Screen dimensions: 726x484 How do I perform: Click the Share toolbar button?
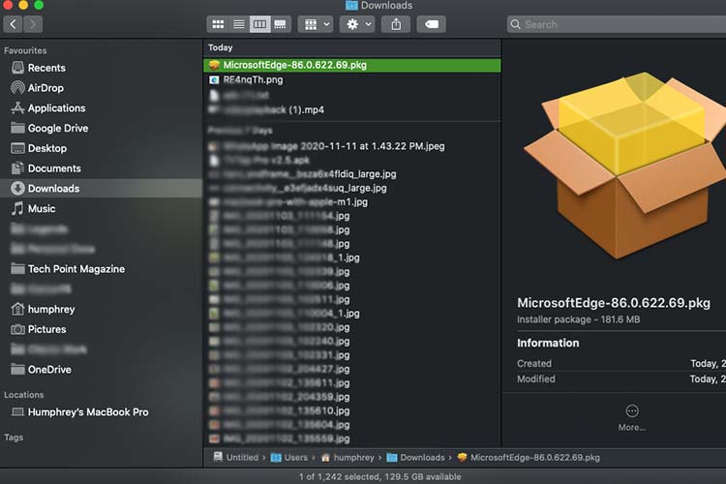396,24
